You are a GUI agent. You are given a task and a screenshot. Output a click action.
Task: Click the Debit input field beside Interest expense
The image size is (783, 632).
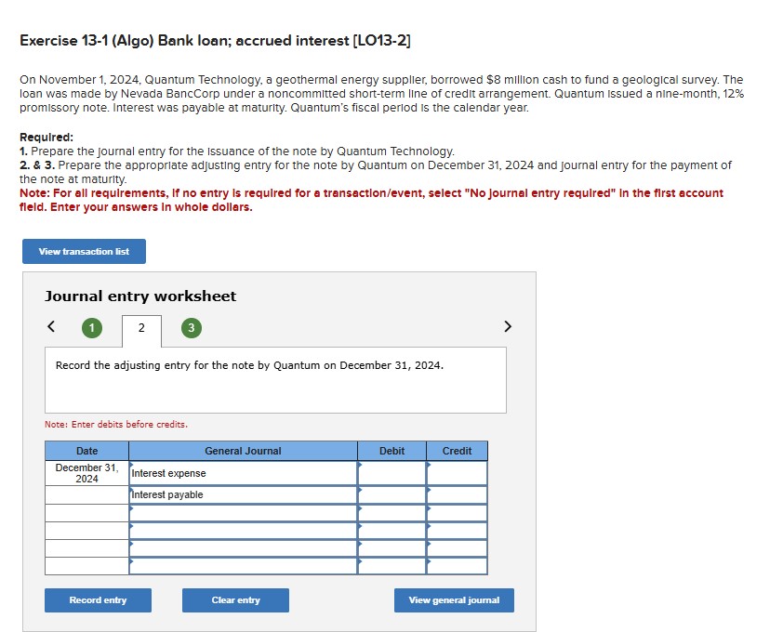(x=391, y=473)
